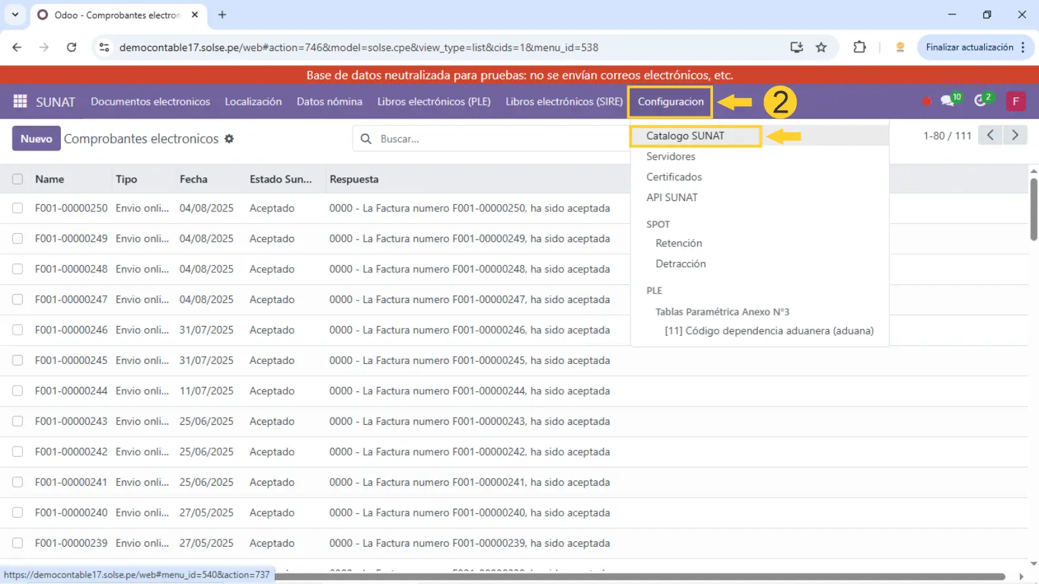The width and height of the screenshot is (1039, 584).
Task: Tick the checkbox for F001-00000248
Action: click(x=18, y=269)
